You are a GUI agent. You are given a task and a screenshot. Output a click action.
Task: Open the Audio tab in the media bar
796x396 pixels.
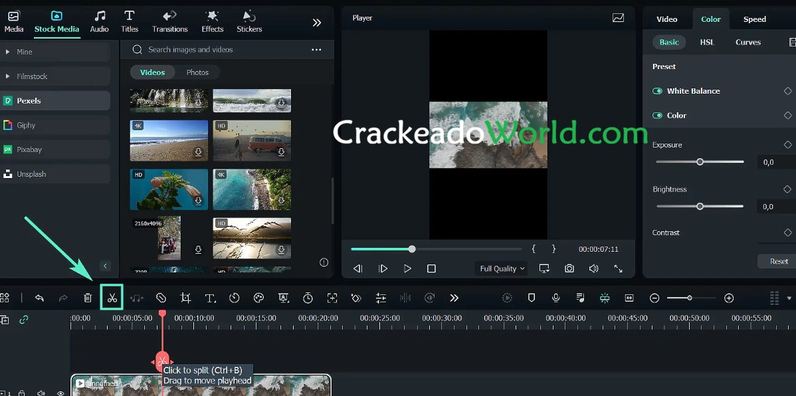click(99, 21)
